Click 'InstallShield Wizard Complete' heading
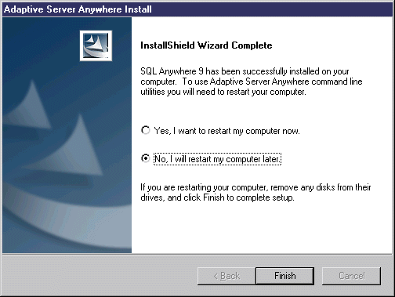 (x=206, y=45)
